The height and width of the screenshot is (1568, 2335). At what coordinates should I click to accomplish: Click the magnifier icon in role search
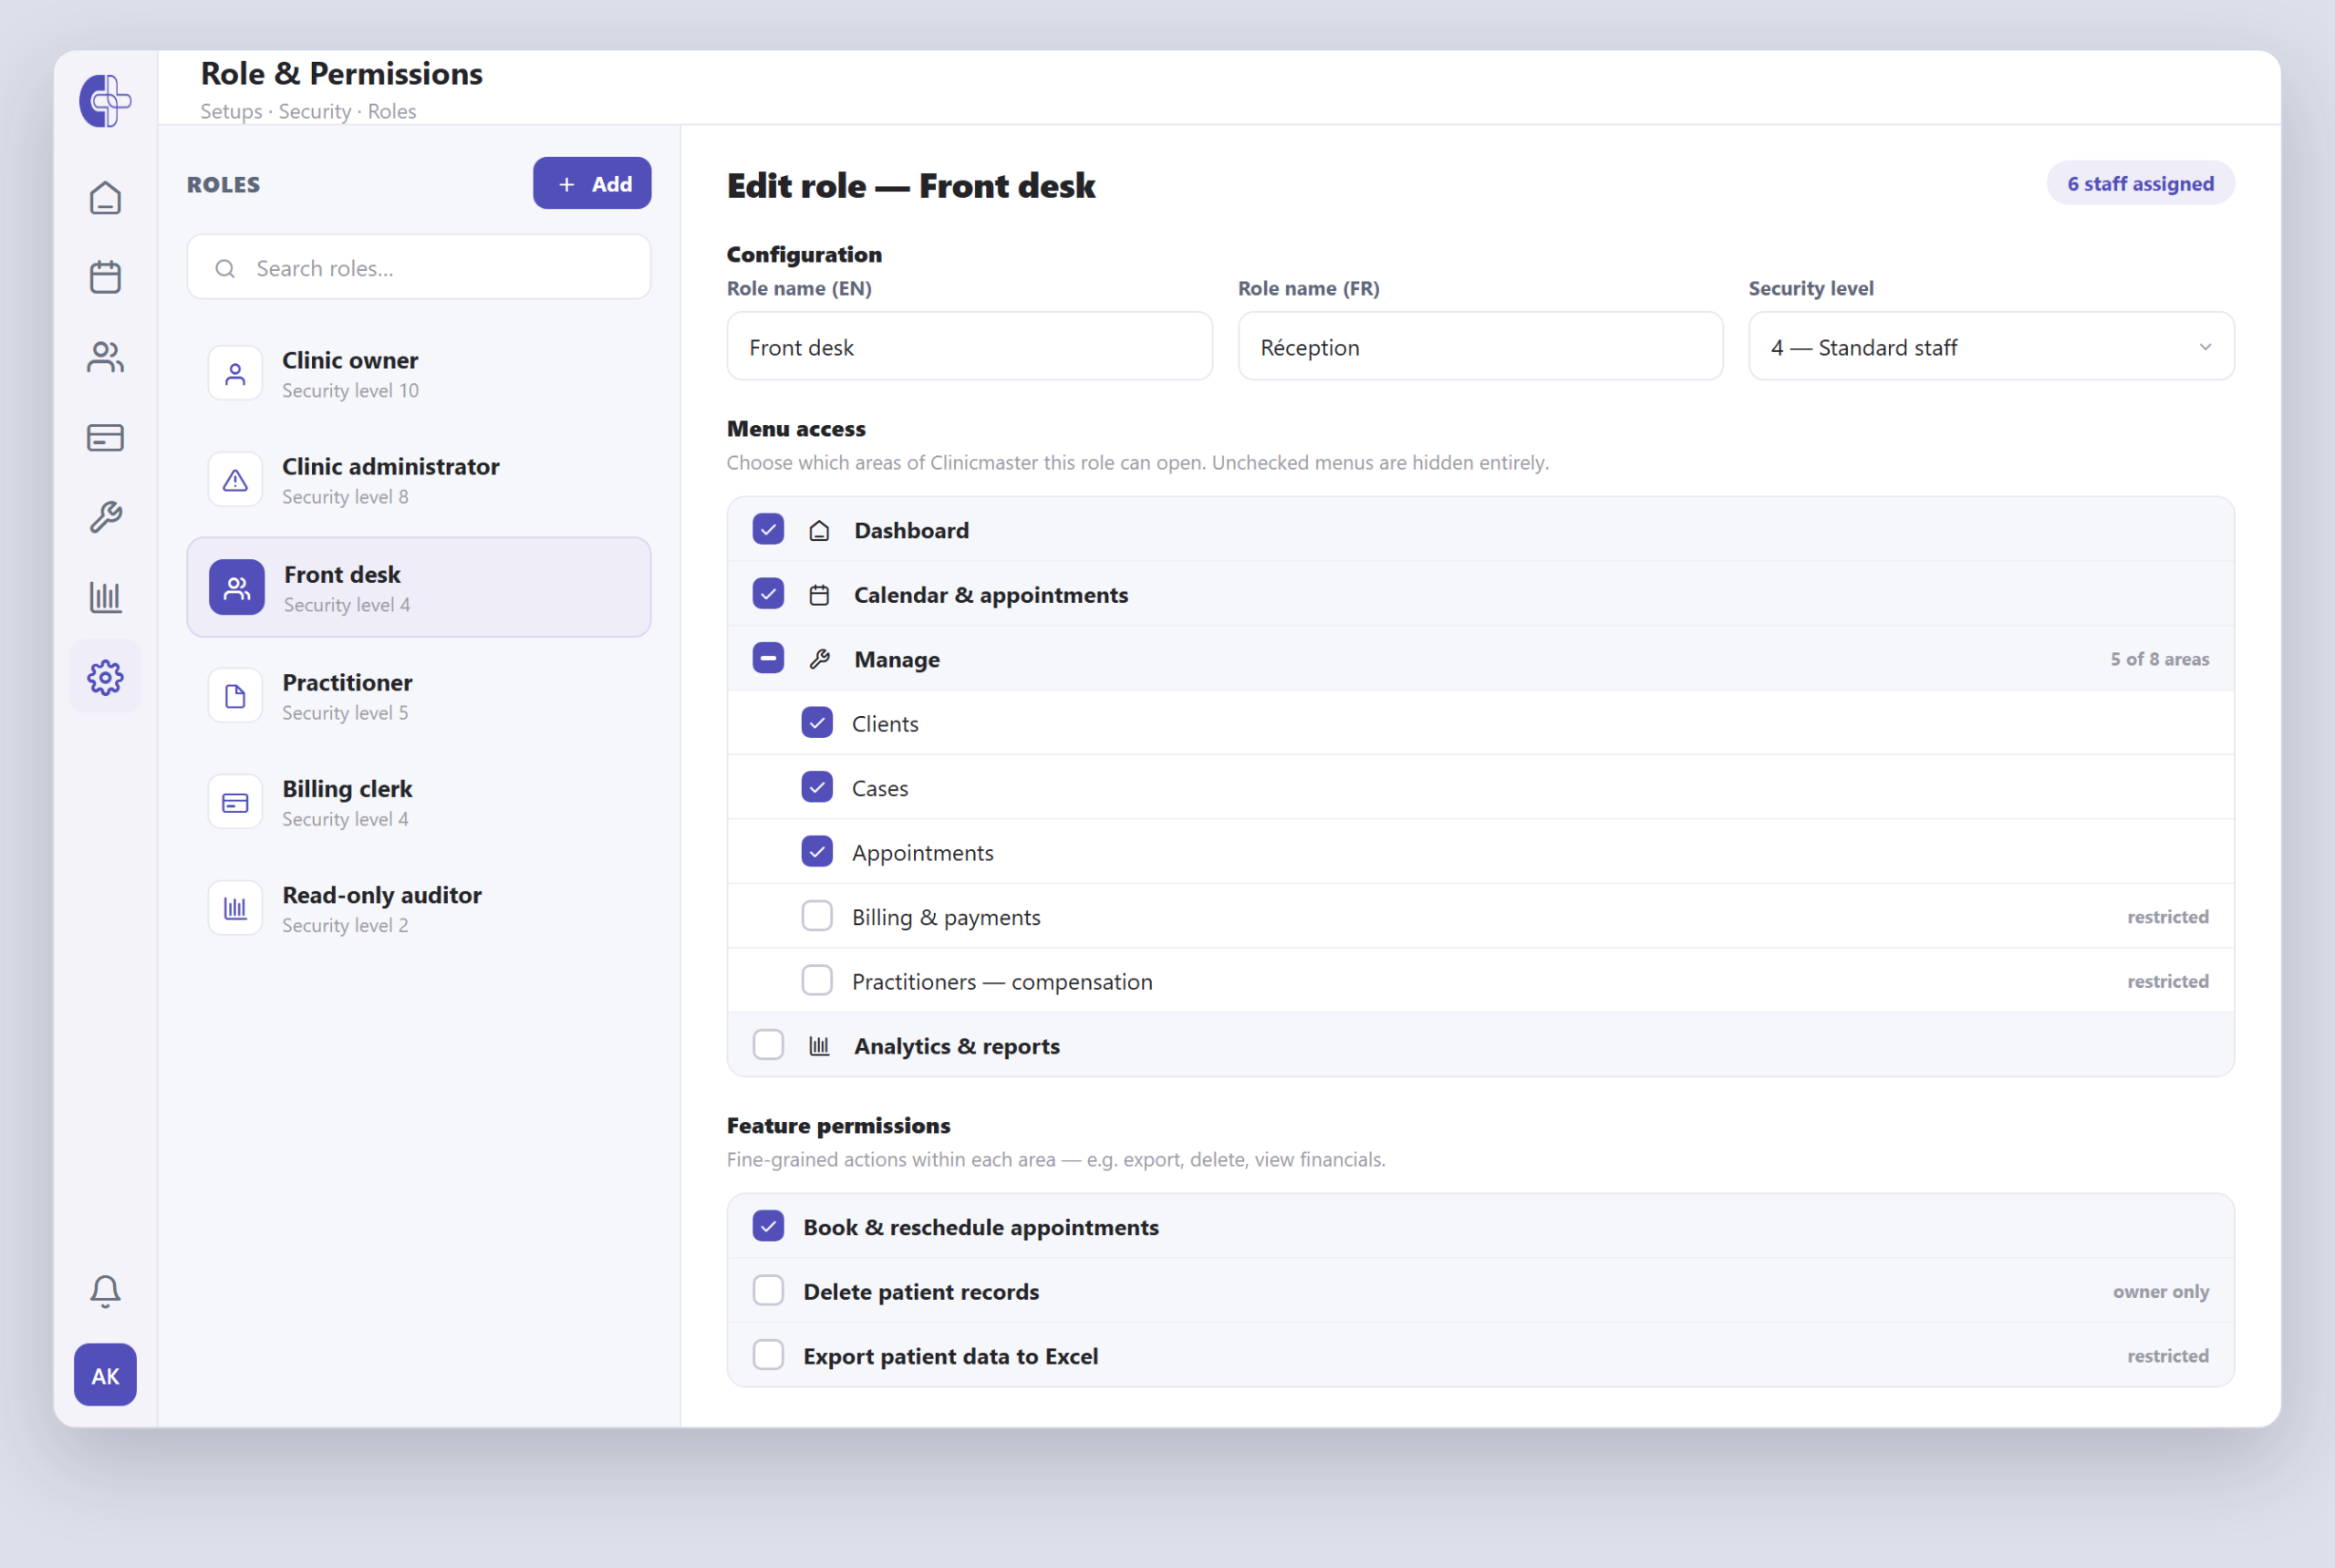pyautogui.click(x=225, y=268)
